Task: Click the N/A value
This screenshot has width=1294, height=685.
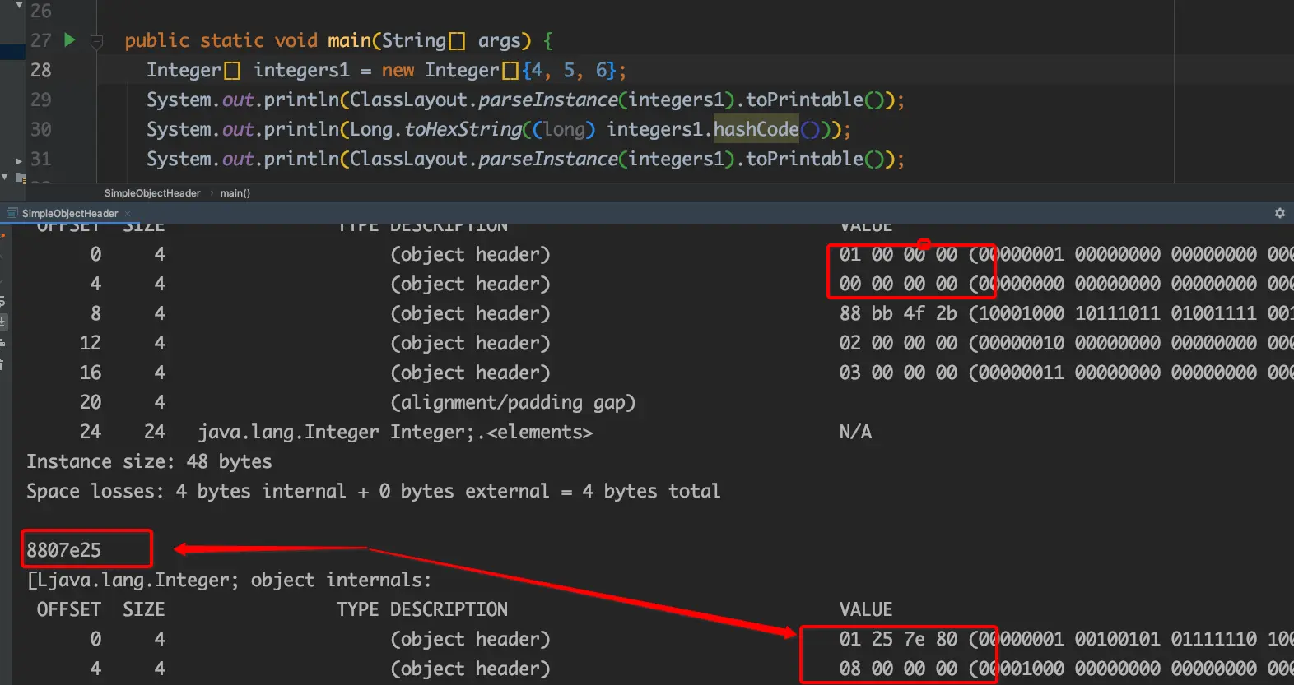Action: [855, 432]
